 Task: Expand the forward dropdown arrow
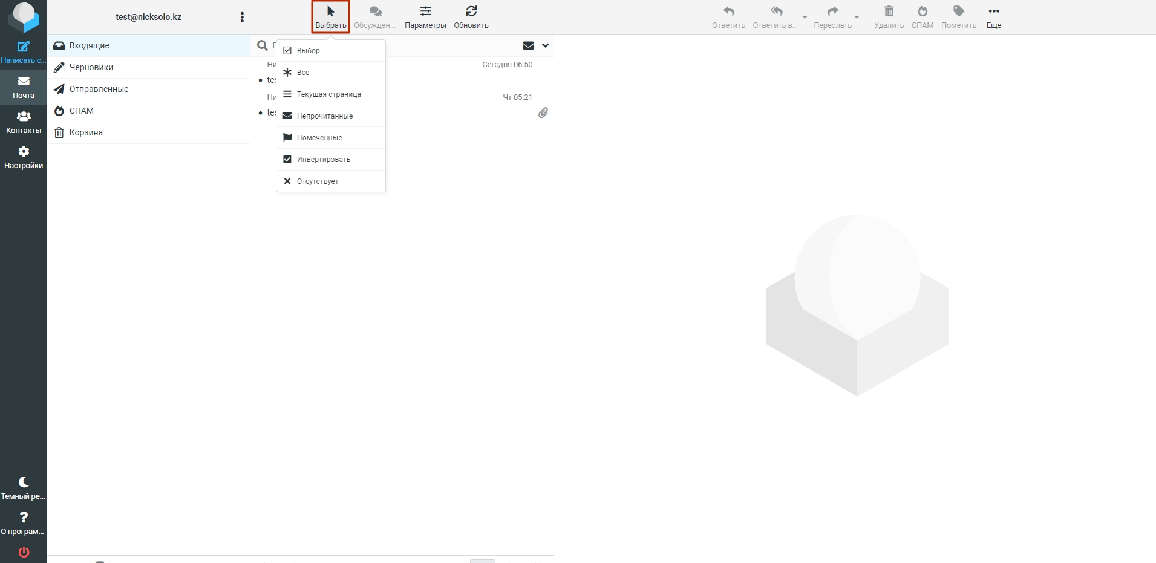click(x=857, y=17)
